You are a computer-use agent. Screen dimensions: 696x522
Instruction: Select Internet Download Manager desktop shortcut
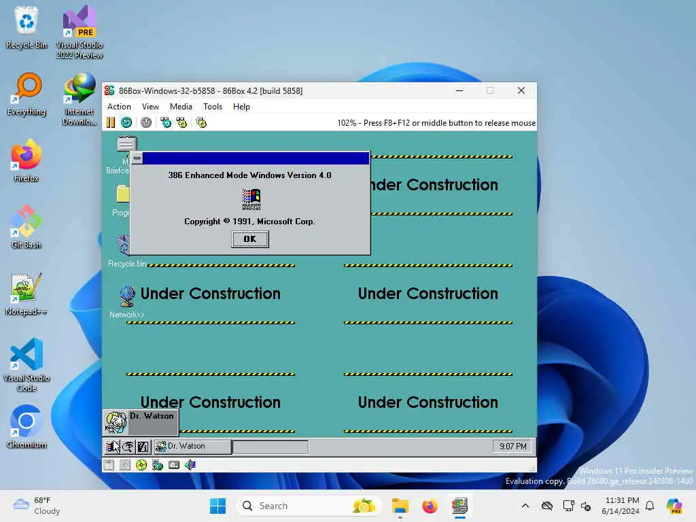click(80, 99)
